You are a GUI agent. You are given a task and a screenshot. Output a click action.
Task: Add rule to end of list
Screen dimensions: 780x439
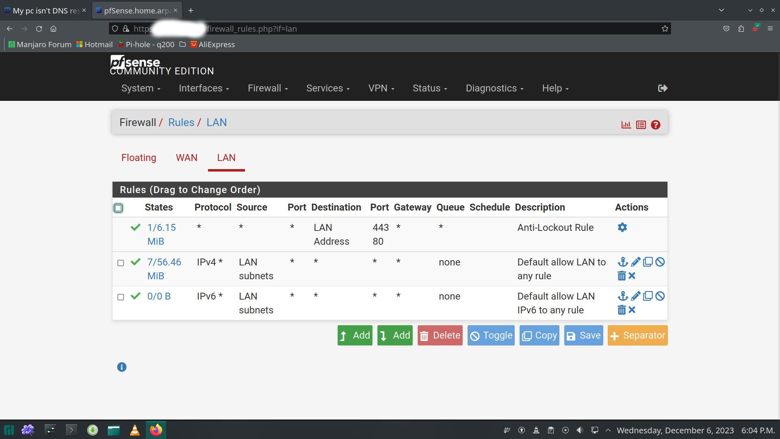395,335
